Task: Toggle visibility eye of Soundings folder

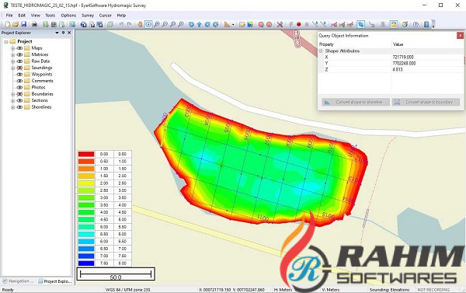Action: coord(19,68)
